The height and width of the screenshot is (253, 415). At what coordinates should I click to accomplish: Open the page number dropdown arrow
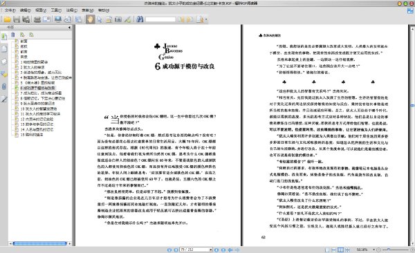tap(211, 250)
